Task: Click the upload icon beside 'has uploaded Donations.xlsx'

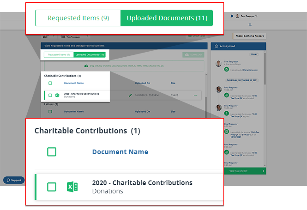Action: coord(227,69)
